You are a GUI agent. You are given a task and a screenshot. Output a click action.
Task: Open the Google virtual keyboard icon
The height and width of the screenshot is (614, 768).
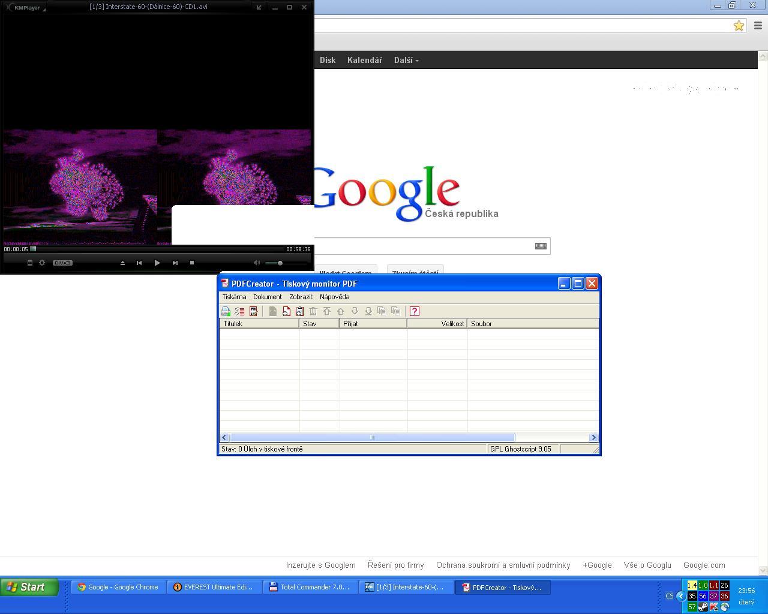coord(541,246)
